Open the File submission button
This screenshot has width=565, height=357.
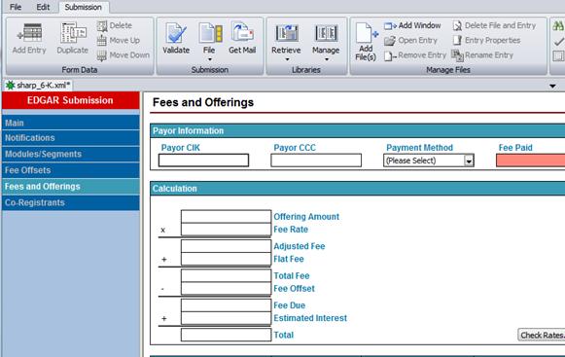click(209, 38)
